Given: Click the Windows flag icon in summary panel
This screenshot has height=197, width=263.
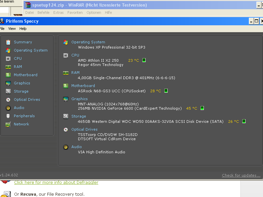Looking at the screenshot, I should 65,42.
